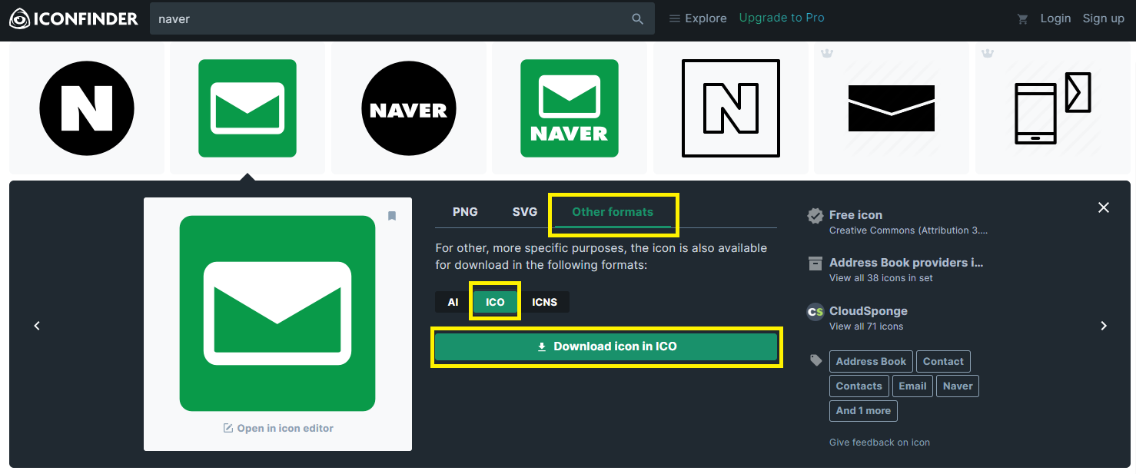Click the search magnifier icon

point(637,18)
